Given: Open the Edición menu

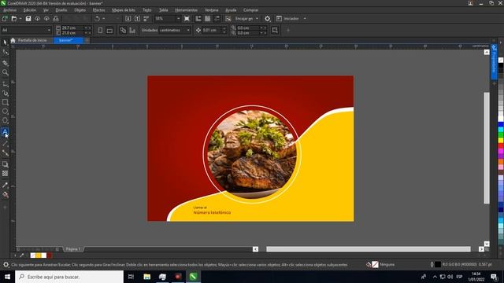Looking at the screenshot, I should point(30,10).
